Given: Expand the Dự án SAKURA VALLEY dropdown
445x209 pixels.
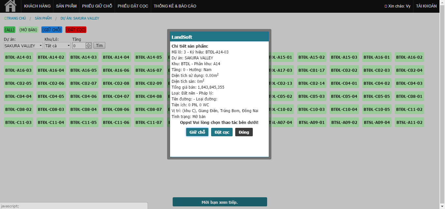Looking at the screenshot, I should pos(23,46).
